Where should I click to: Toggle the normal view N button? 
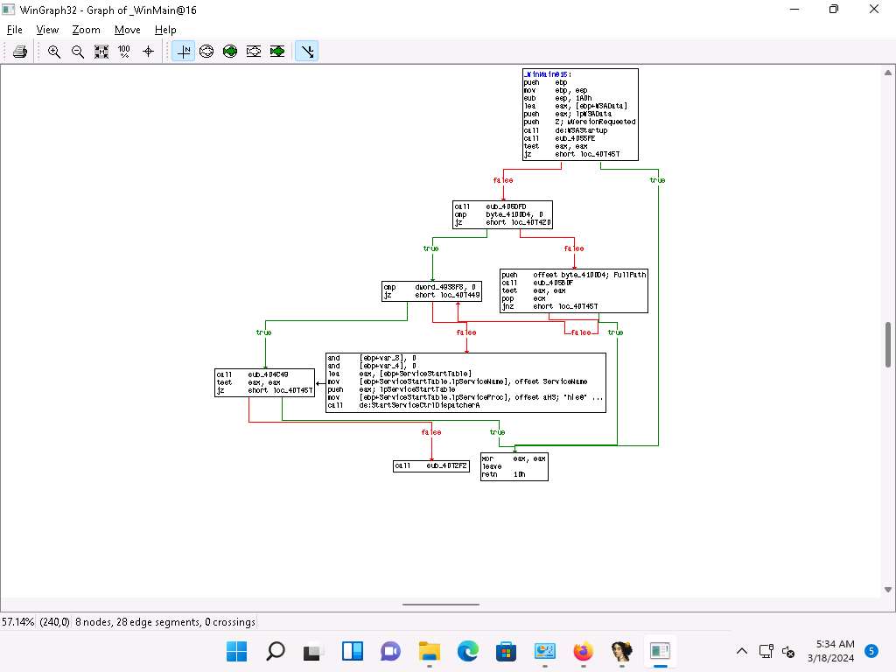tap(184, 52)
